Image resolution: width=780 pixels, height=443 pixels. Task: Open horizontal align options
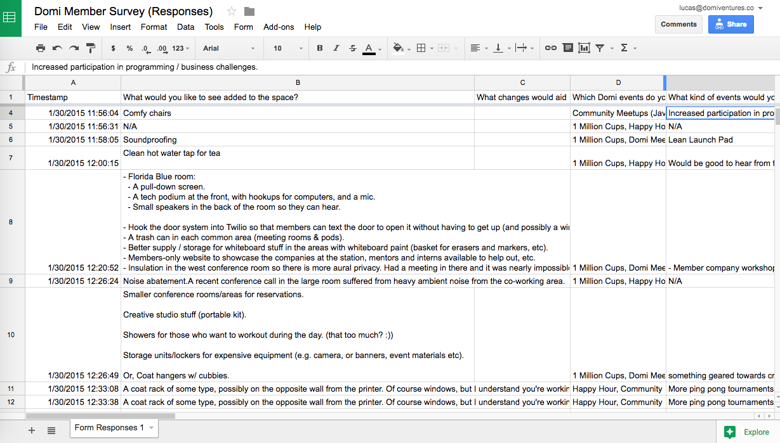(x=475, y=48)
